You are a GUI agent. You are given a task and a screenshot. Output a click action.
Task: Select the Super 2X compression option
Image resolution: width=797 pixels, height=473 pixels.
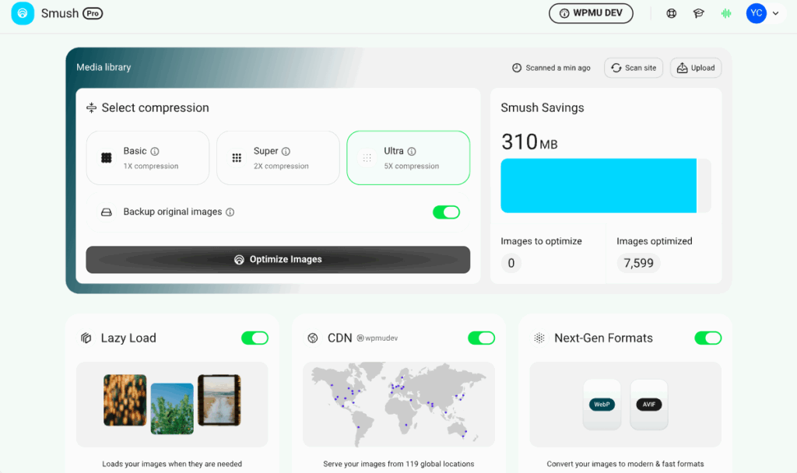[x=278, y=158]
